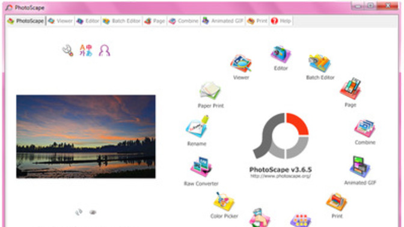Screen dimensions: 404x227
Task: Open the Raw Converter icon
Action: click(201, 167)
